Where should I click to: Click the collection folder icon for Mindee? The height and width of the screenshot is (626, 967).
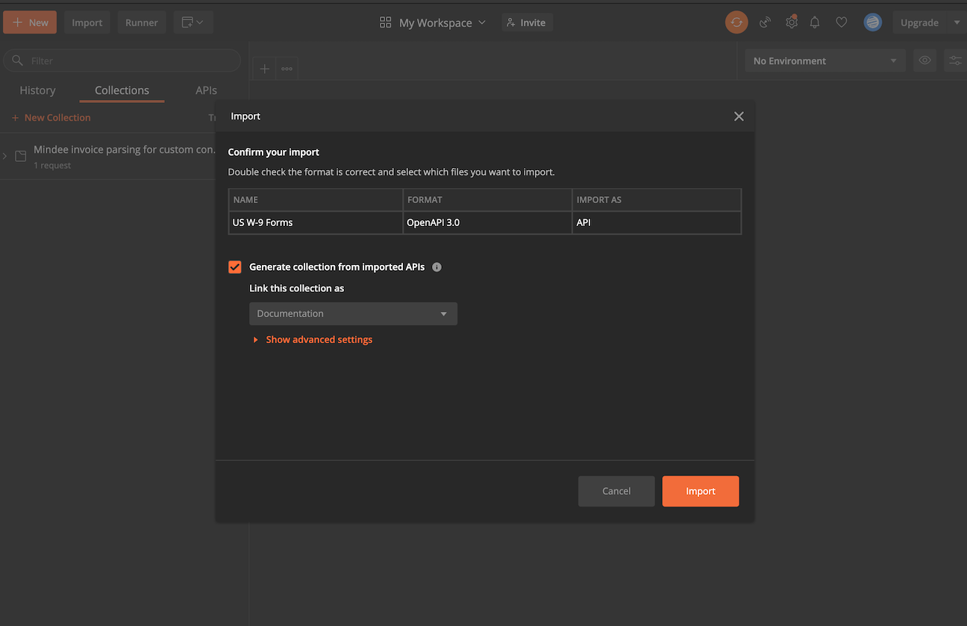21,156
